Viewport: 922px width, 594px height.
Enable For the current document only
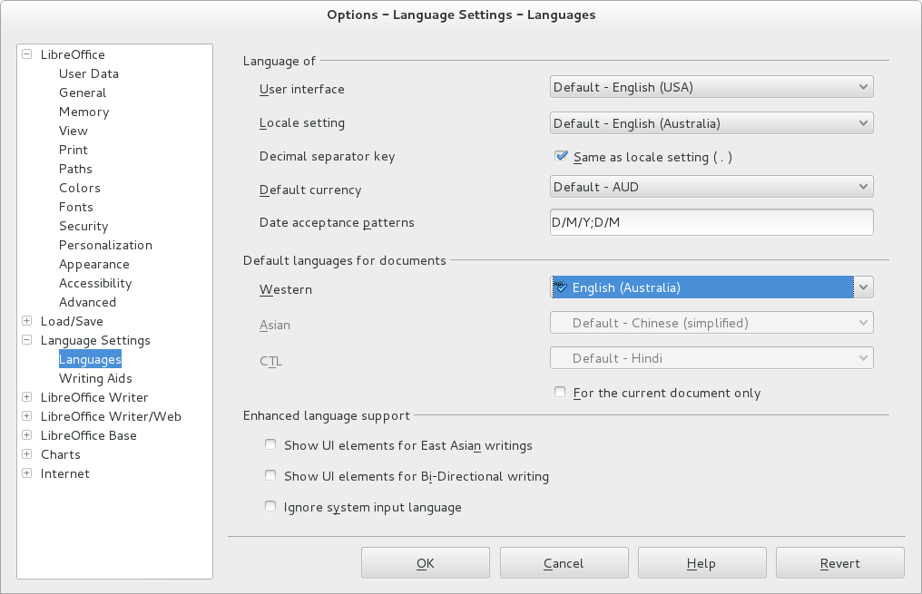click(560, 392)
